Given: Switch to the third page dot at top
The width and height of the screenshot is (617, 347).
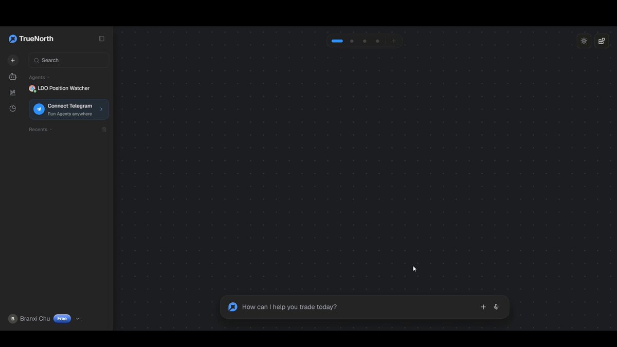Looking at the screenshot, I should pos(365,41).
